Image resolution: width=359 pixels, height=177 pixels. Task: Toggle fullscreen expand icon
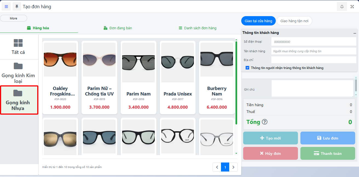click(352, 7)
